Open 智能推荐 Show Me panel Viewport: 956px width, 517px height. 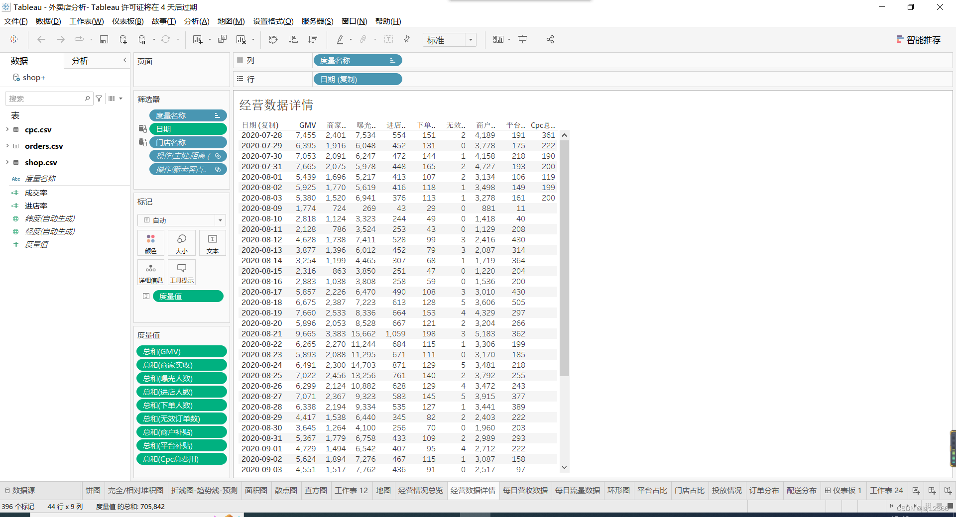(918, 40)
